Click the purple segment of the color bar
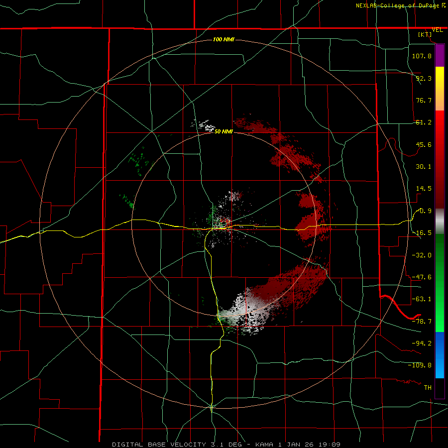This screenshot has height=448, width=448. (x=440, y=56)
